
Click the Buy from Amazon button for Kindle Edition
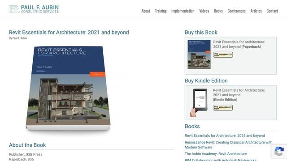click(x=223, y=107)
